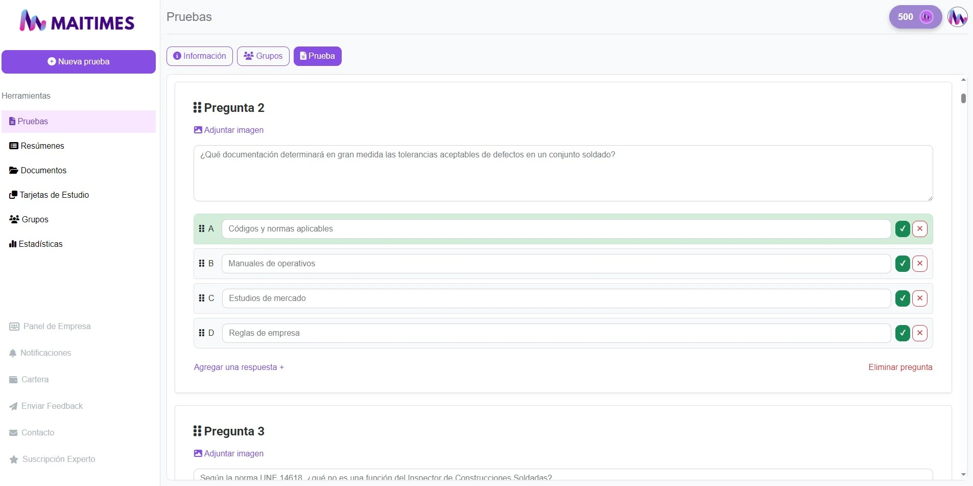Grab the Pregunta 3 drag handle
Viewport: 973px width, 486px height.
(197, 431)
